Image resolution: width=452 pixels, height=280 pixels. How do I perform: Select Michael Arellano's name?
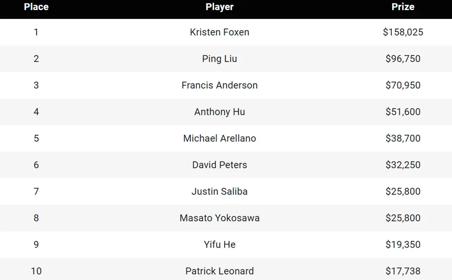219,138
